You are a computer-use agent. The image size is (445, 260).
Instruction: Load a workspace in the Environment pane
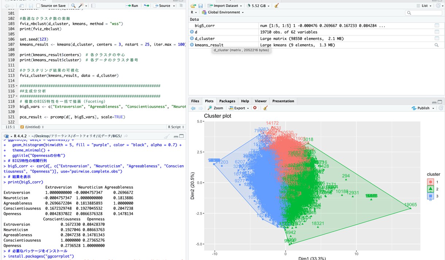[x=193, y=6]
